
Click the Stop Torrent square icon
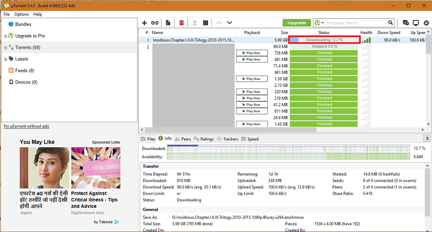[x=205, y=23]
